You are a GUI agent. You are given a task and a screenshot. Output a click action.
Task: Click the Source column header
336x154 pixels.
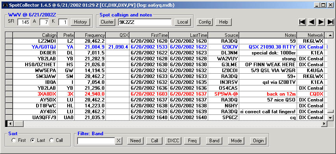point(223,35)
